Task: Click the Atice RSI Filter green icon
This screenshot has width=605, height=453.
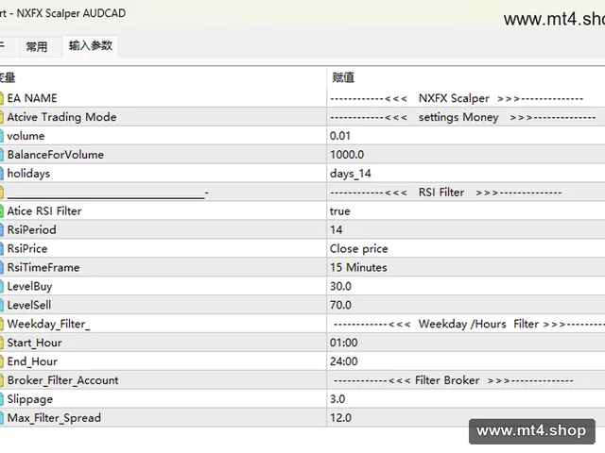Action: click(2, 211)
